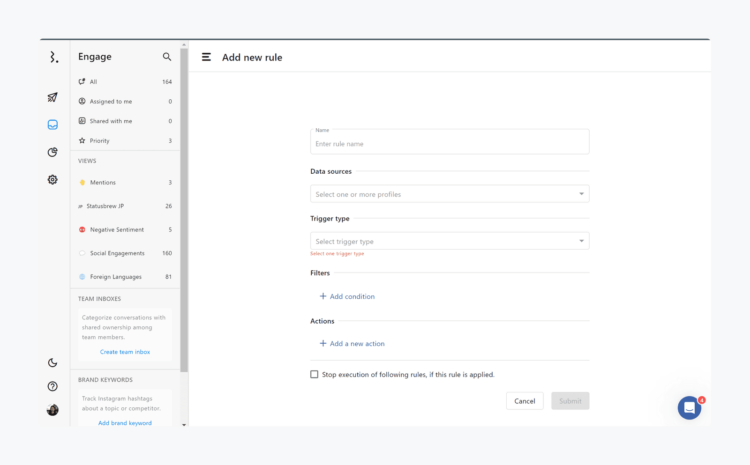Toggle dark mode moon icon
The image size is (750, 465).
pos(52,363)
